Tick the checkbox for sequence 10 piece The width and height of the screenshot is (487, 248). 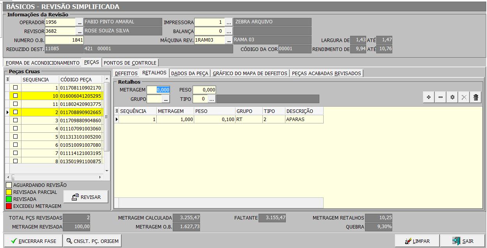16,96
